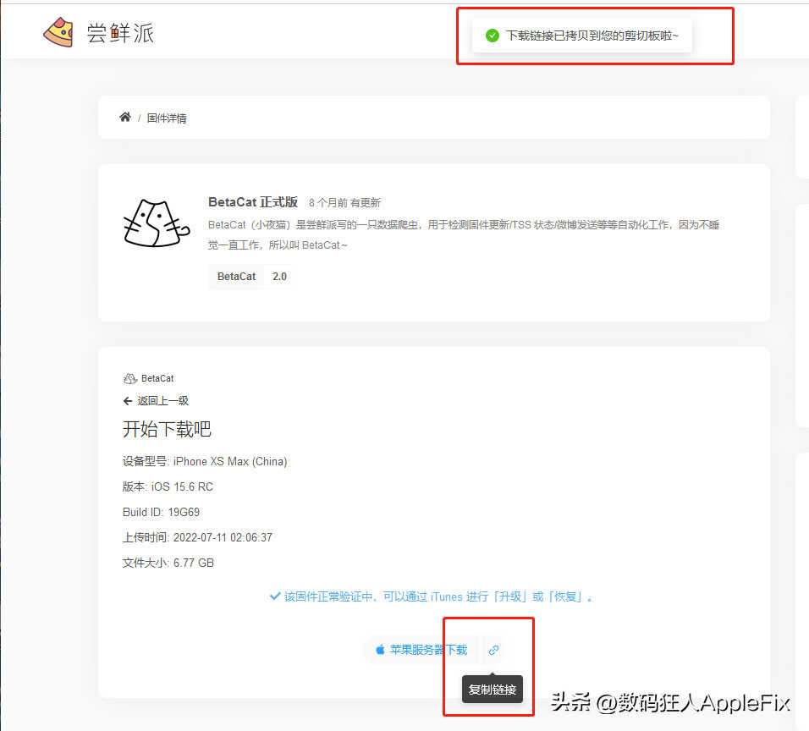Select the BetaCat author label

coord(157,379)
